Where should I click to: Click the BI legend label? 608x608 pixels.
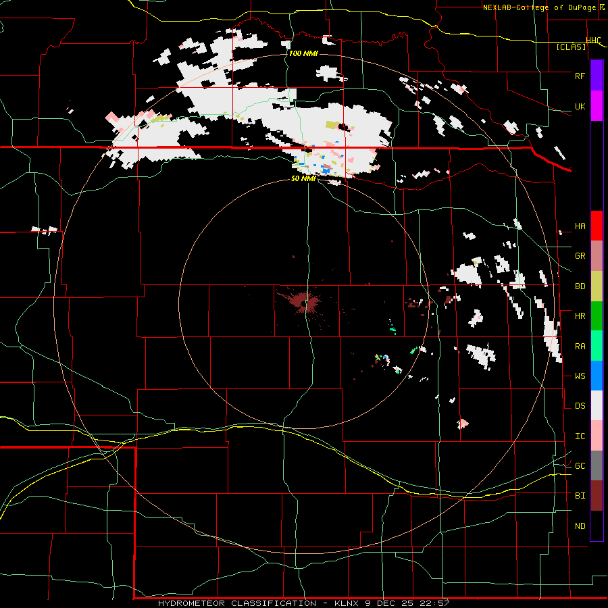[x=580, y=496]
